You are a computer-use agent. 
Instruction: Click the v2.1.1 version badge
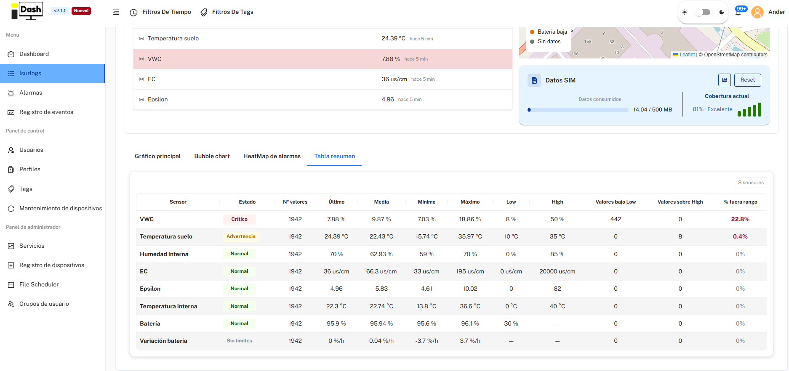pos(60,11)
